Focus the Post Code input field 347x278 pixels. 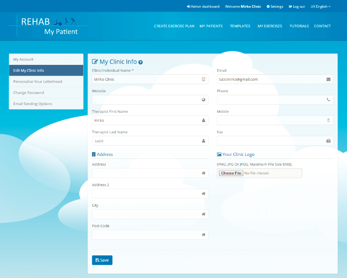point(146,234)
